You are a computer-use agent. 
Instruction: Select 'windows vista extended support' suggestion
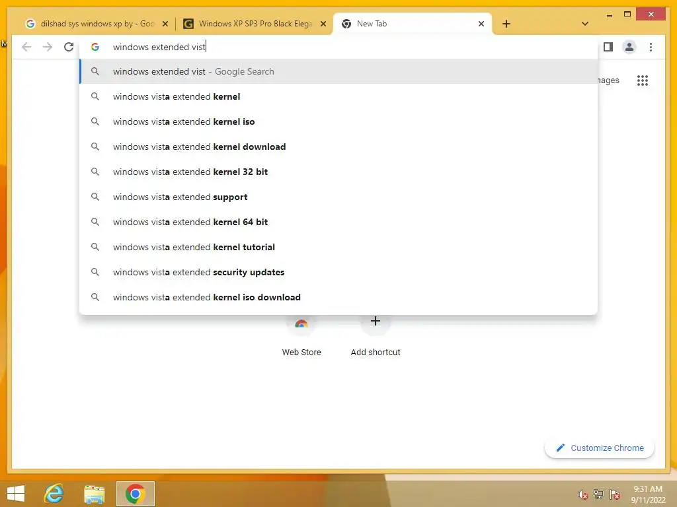tap(339, 197)
